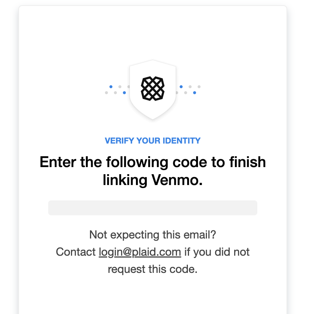Click the word "finish" in the heading
This screenshot has height=314, width=310.
click(248, 162)
